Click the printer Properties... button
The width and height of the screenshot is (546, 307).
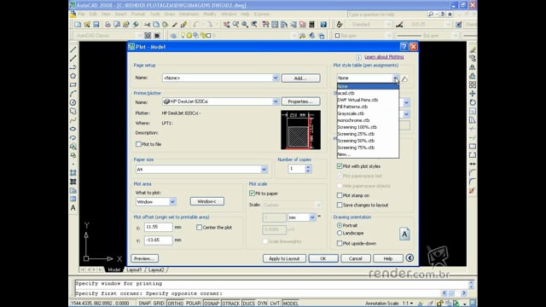[x=300, y=101]
